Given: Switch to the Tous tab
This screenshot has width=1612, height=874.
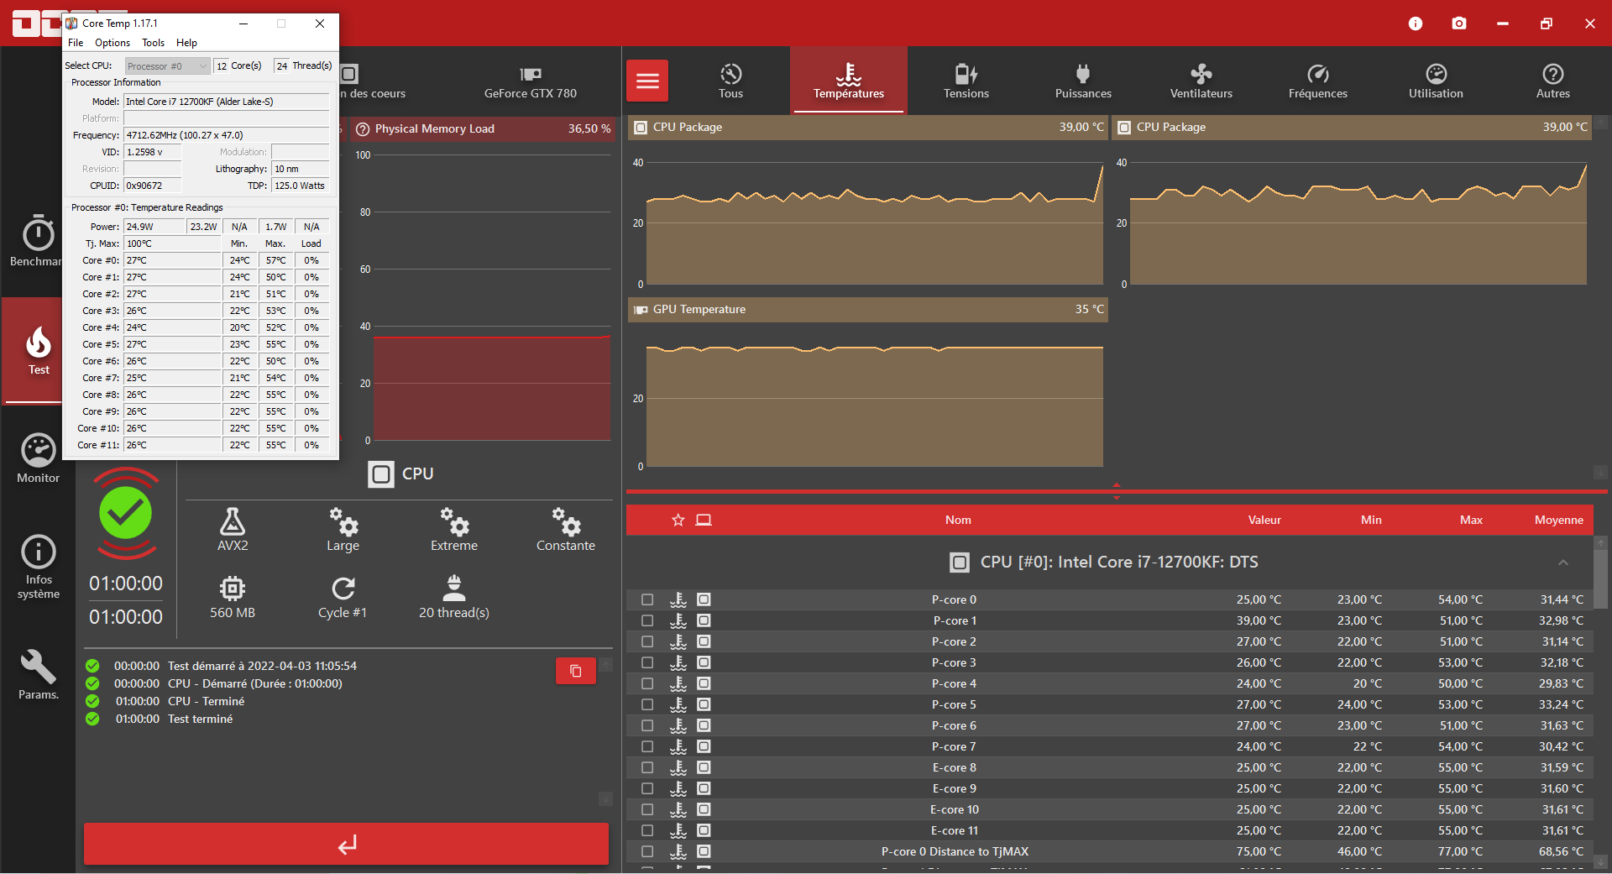Looking at the screenshot, I should pyautogui.click(x=730, y=81).
